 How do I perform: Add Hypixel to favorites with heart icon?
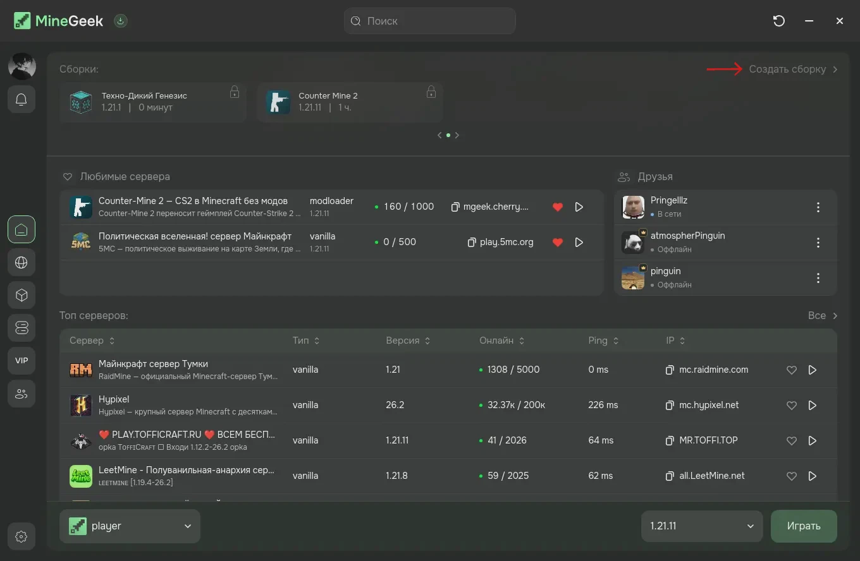[791, 405]
